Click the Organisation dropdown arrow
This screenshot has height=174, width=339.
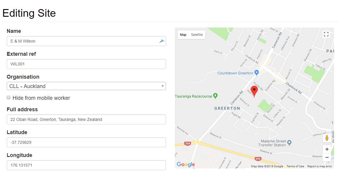coord(162,86)
